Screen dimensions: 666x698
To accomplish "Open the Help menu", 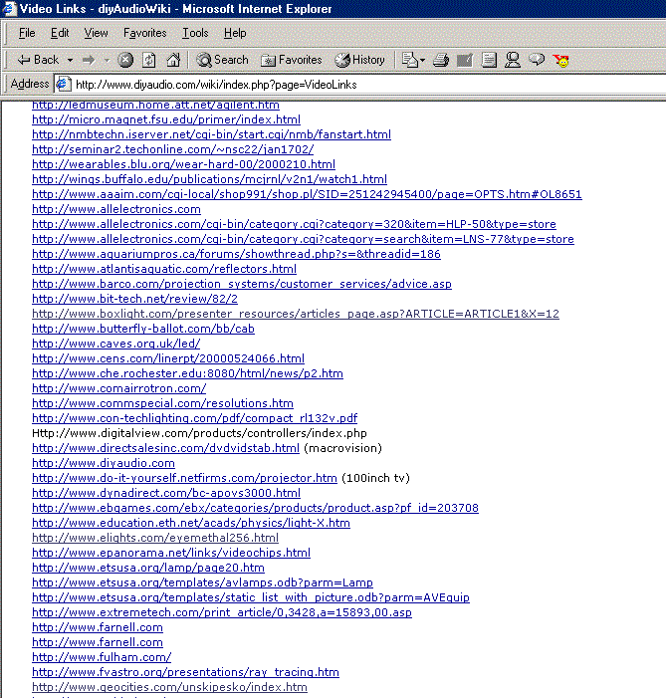I will 235,33.
